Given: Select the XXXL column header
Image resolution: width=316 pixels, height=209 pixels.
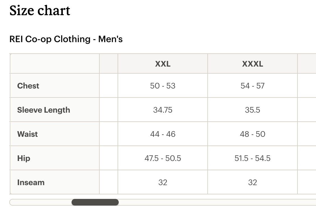Looking at the screenshot, I should [252, 64].
